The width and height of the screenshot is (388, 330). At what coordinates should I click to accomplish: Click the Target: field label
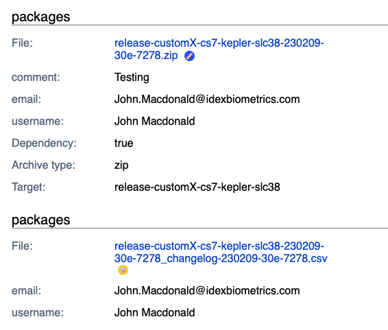pyautogui.click(x=29, y=187)
